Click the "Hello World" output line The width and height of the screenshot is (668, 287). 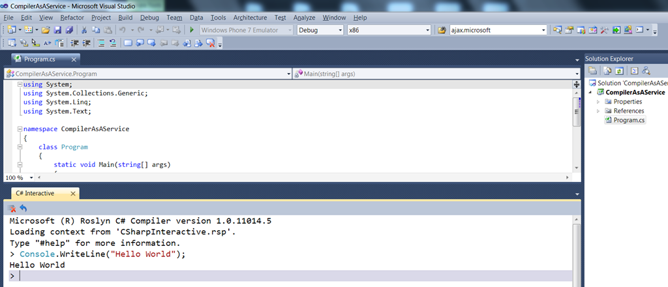click(x=37, y=265)
